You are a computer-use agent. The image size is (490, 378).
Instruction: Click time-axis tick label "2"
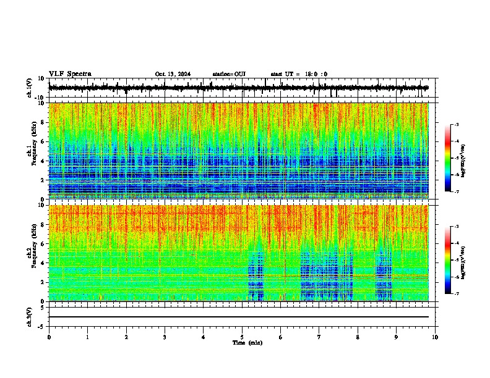(126, 337)
